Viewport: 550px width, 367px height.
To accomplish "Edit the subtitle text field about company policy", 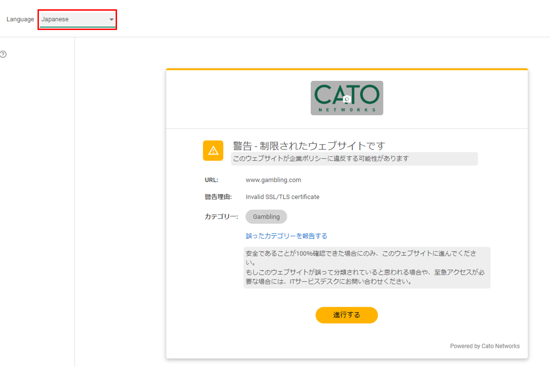I will click(354, 159).
